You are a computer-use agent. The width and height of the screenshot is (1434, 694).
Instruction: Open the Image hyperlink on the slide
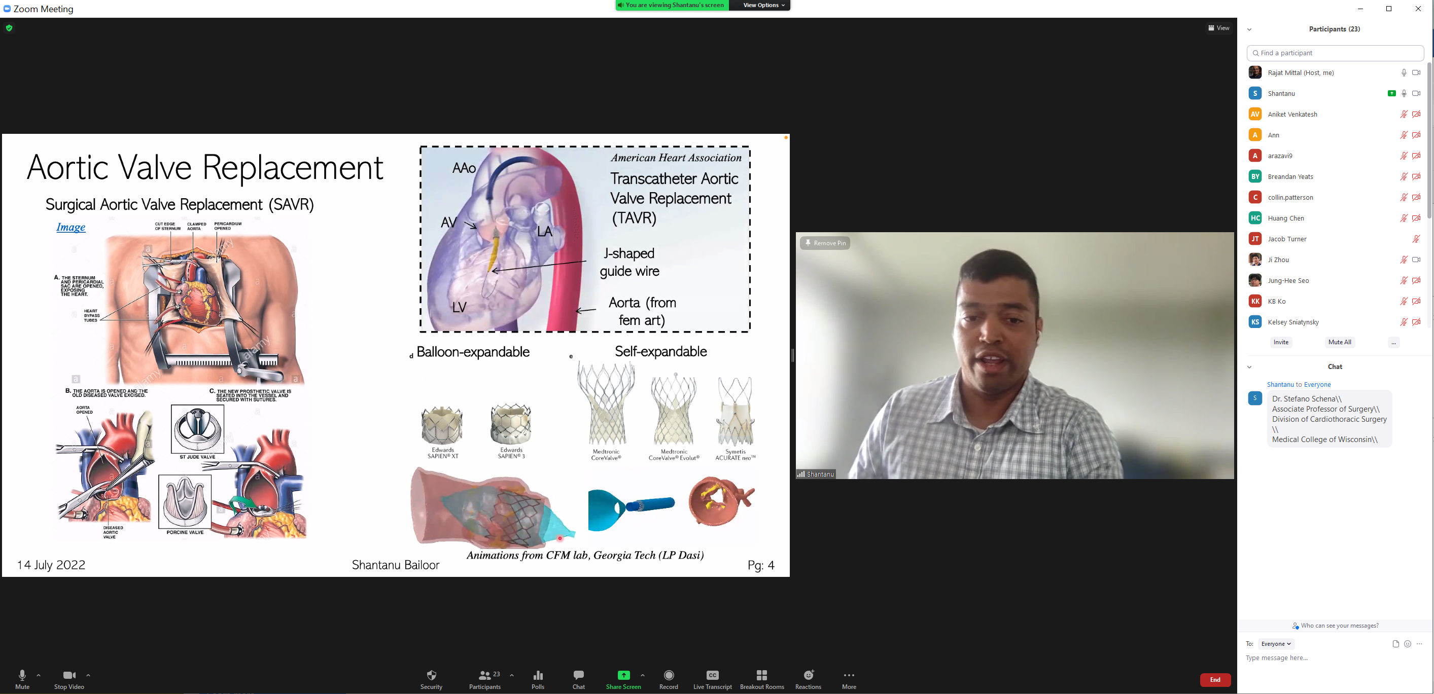tap(71, 227)
